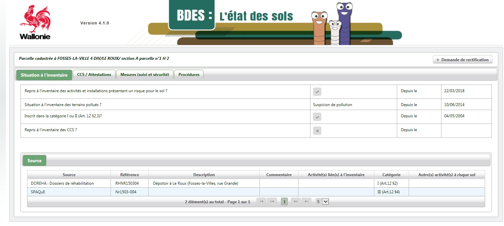The height and width of the screenshot is (226, 504).
Task: Go to next page of source table
Action: (296, 201)
